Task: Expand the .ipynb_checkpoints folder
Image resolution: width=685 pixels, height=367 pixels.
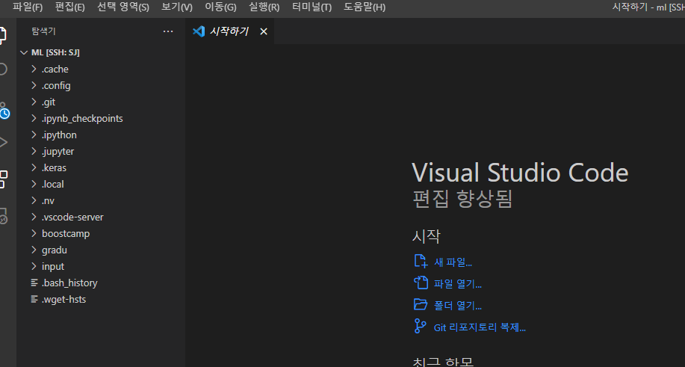Action: [x=34, y=118]
